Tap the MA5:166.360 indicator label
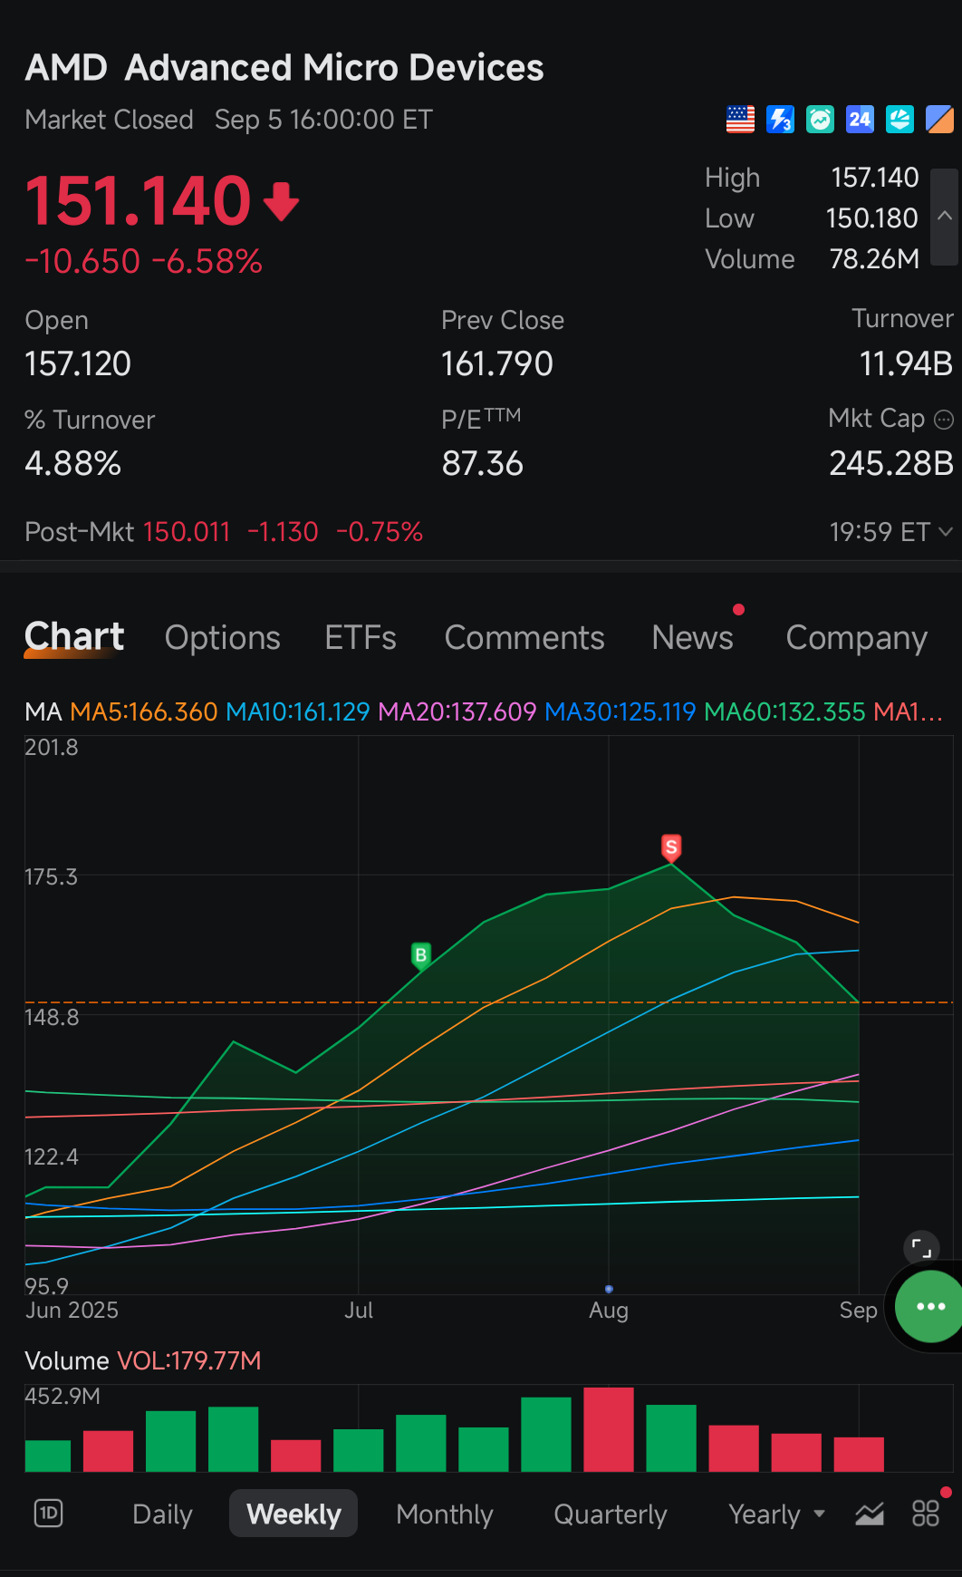The height and width of the screenshot is (1577, 962). point(144,712)
